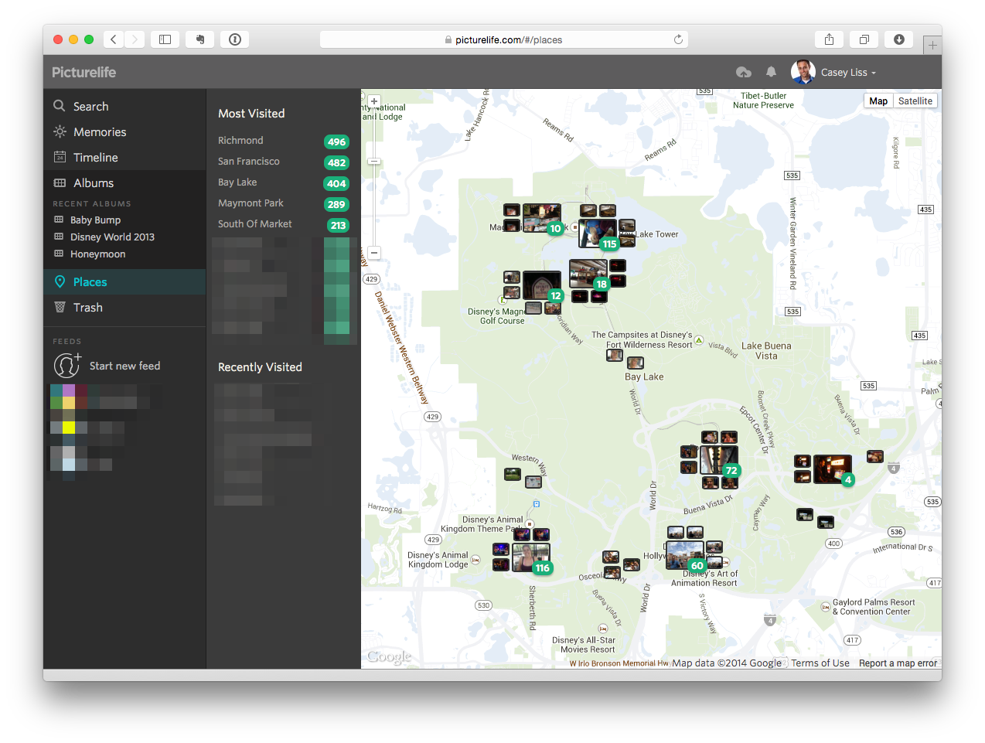Reload page with the refresh icon

(678, 39)
